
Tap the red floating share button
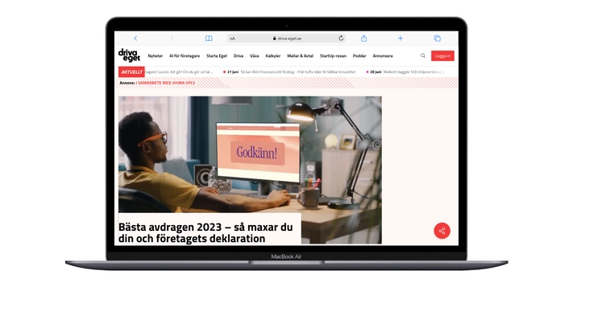(442, 231)
